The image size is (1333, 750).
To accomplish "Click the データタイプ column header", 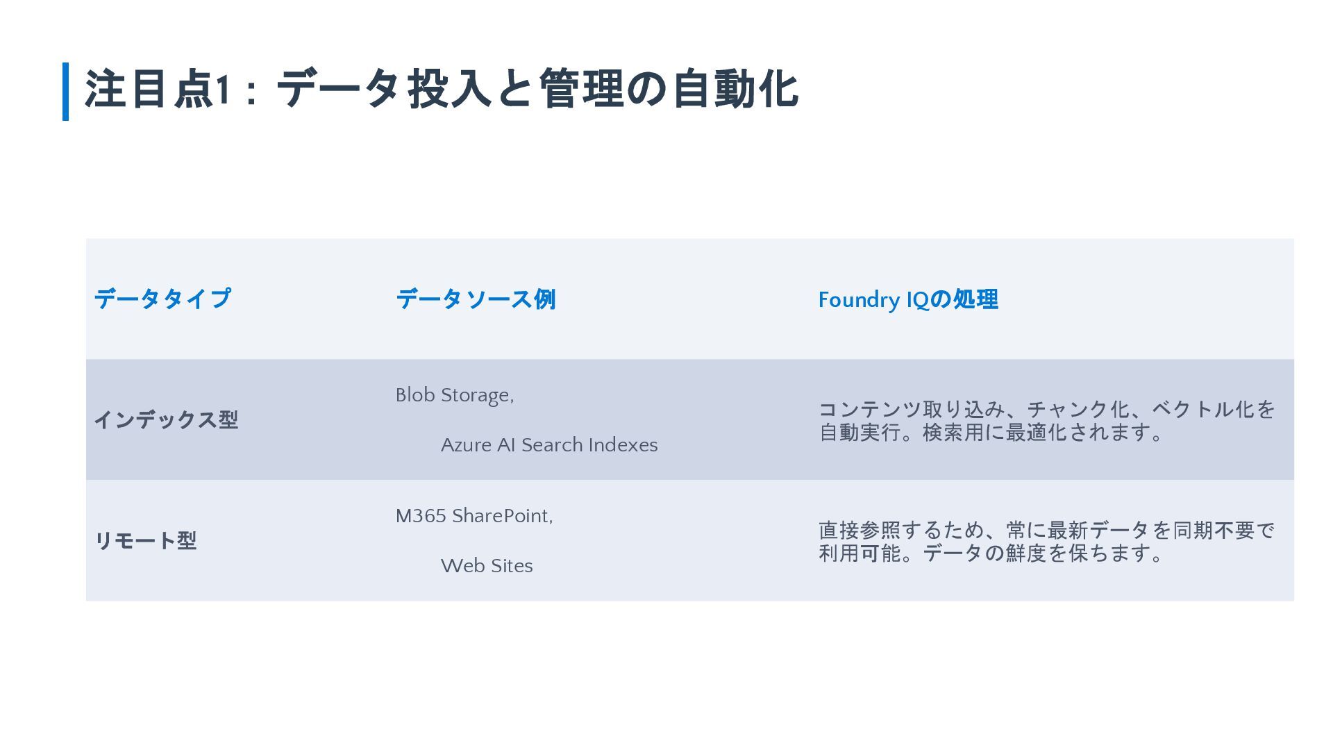I will click(162, 299).
